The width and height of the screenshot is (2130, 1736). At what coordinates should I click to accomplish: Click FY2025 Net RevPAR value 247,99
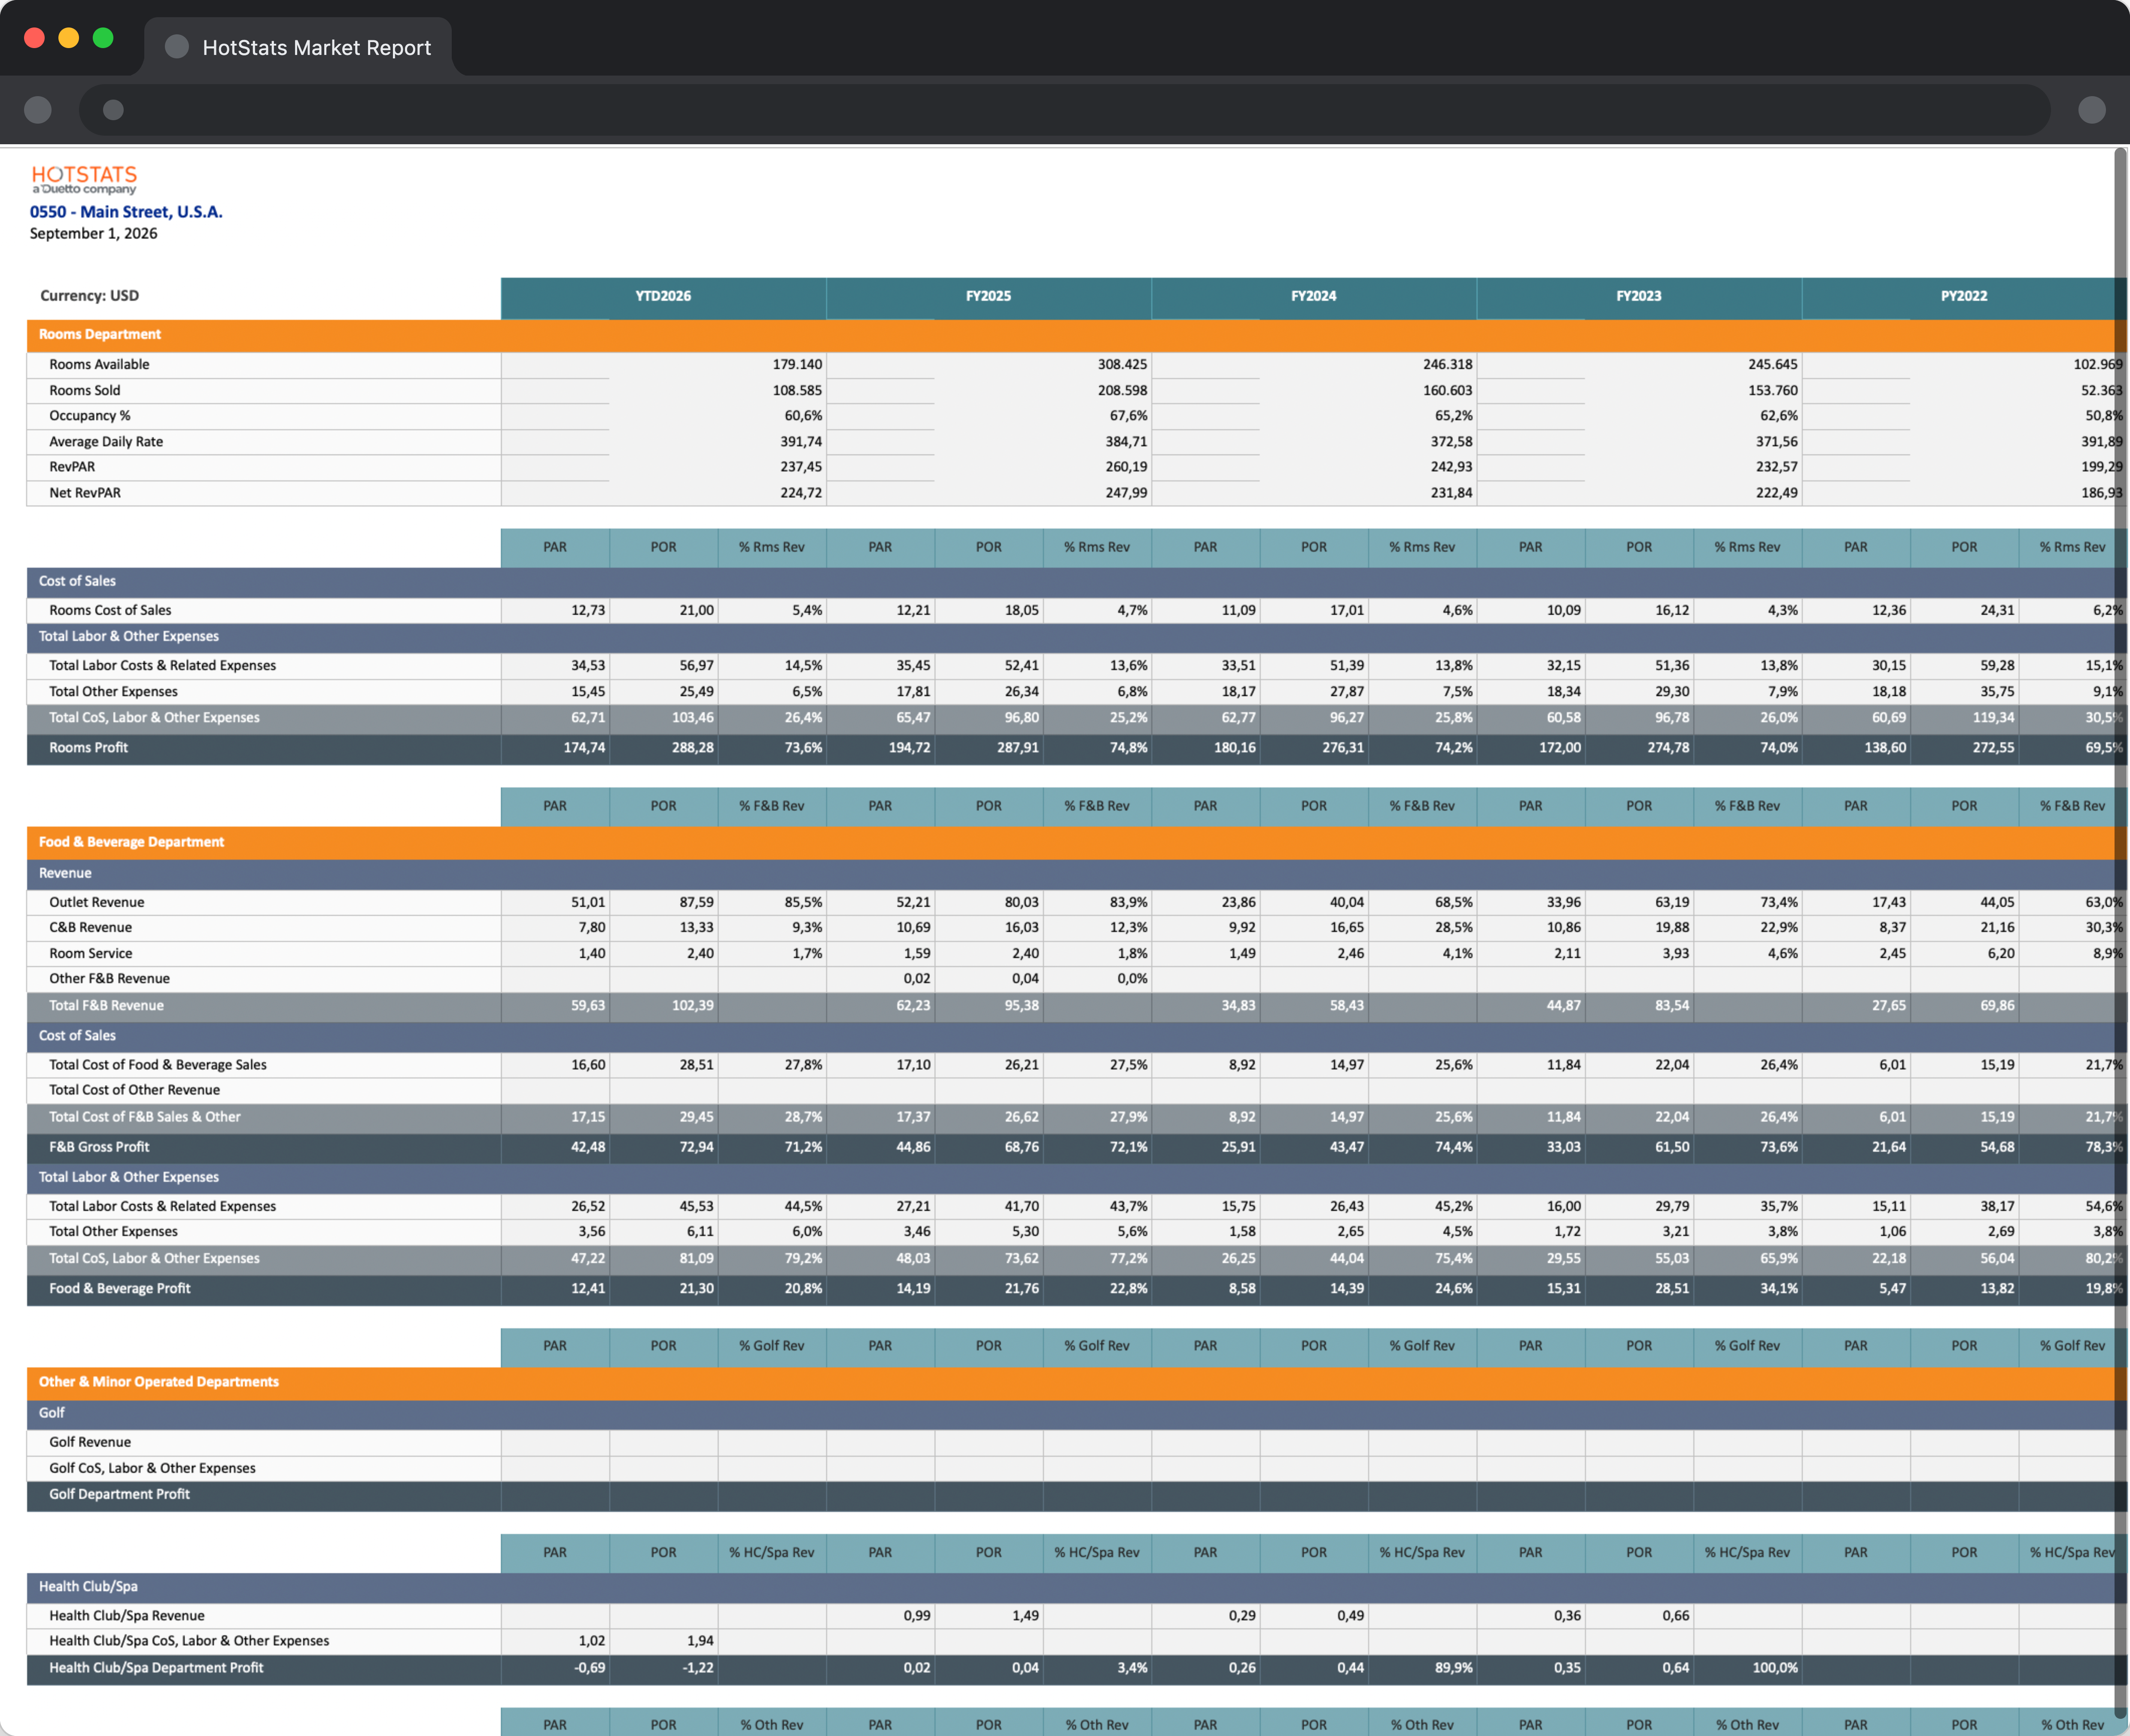click(1126, 493)
